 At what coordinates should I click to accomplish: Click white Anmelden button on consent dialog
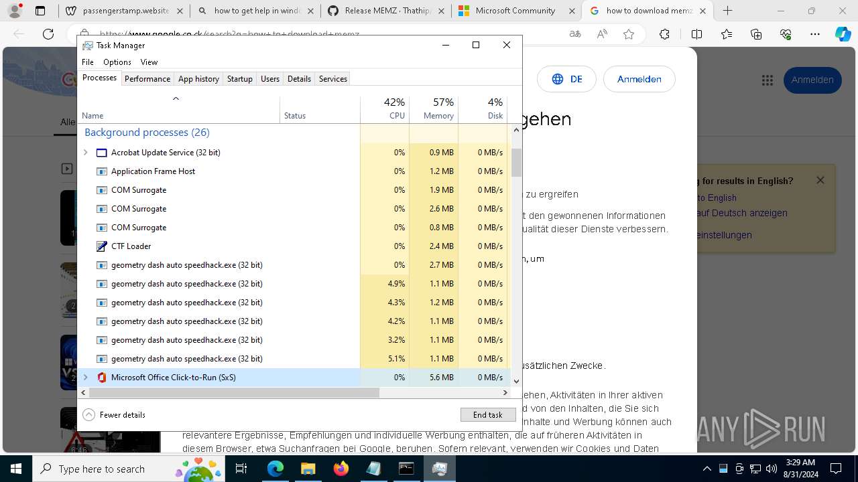[x=639, y=79]
